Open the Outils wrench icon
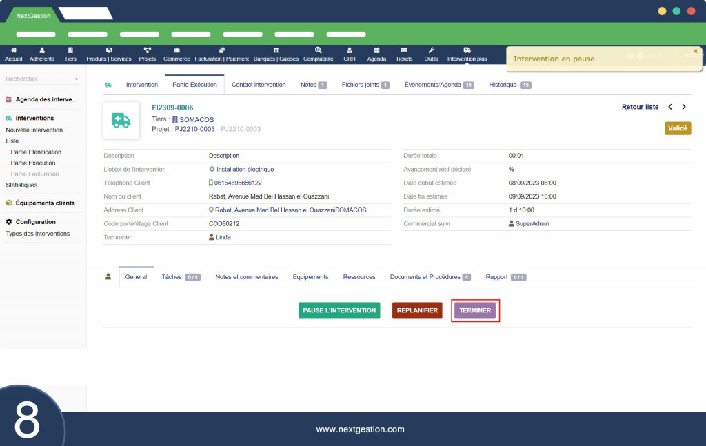 point(431,50)
